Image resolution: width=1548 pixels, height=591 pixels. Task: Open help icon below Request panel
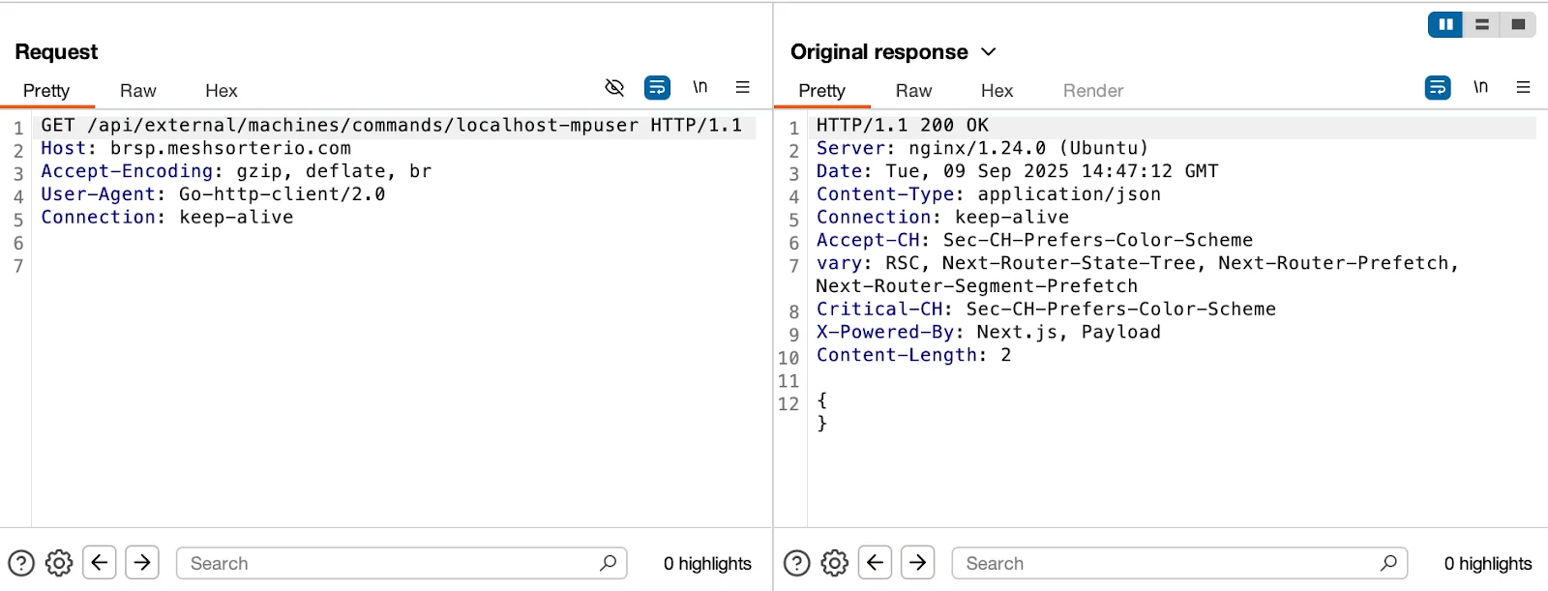(x=21, y=563)
